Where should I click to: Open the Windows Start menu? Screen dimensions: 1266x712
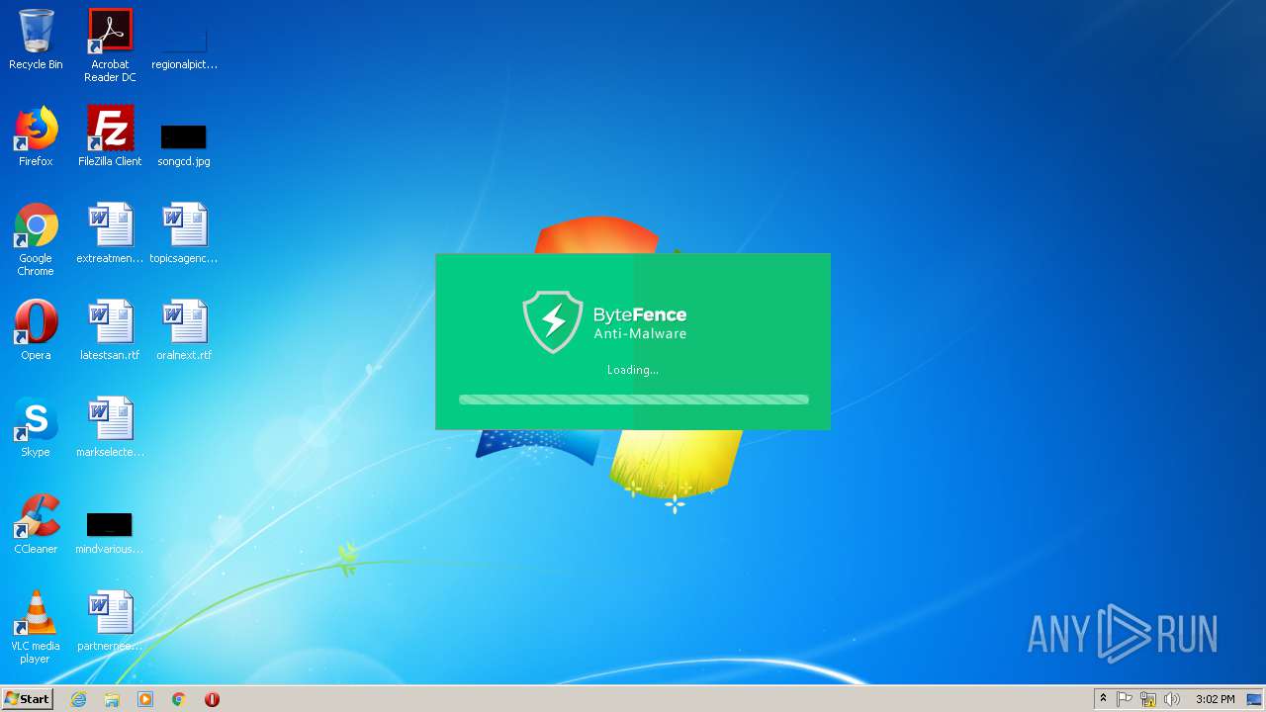(x=27, y=699)
